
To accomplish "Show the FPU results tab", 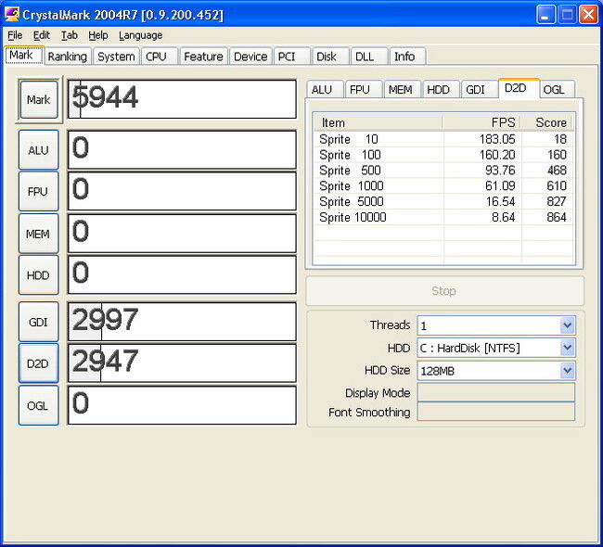I will click(x=364, y=89).
